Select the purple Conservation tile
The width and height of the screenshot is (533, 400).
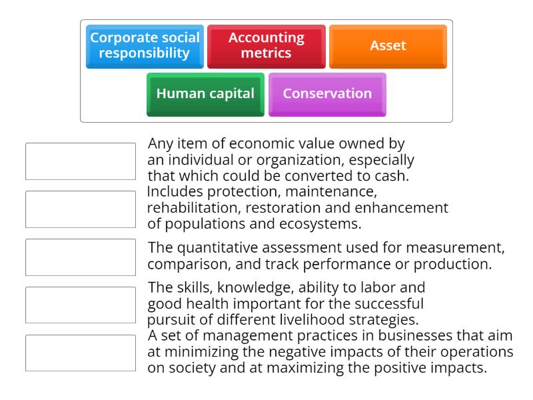(327, 95)
